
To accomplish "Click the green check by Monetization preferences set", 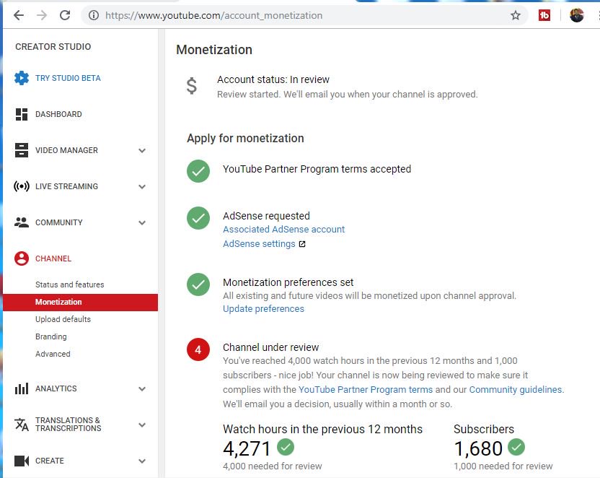I will click(198, 284).
